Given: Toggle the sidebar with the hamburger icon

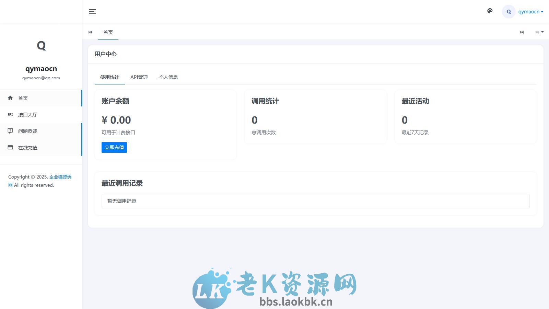Looking at the screenshot, I should (92, 11).
